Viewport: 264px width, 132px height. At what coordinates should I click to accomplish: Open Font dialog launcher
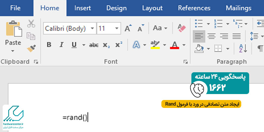click(x=185, y=62)
